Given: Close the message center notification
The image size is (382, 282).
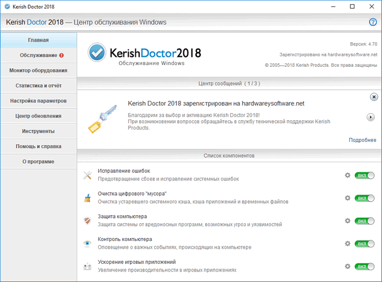Looking at the screenshot, I should (x=374, y=97).
